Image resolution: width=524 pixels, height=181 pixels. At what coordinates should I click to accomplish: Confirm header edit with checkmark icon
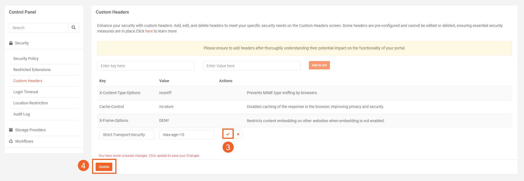(228, 134)
